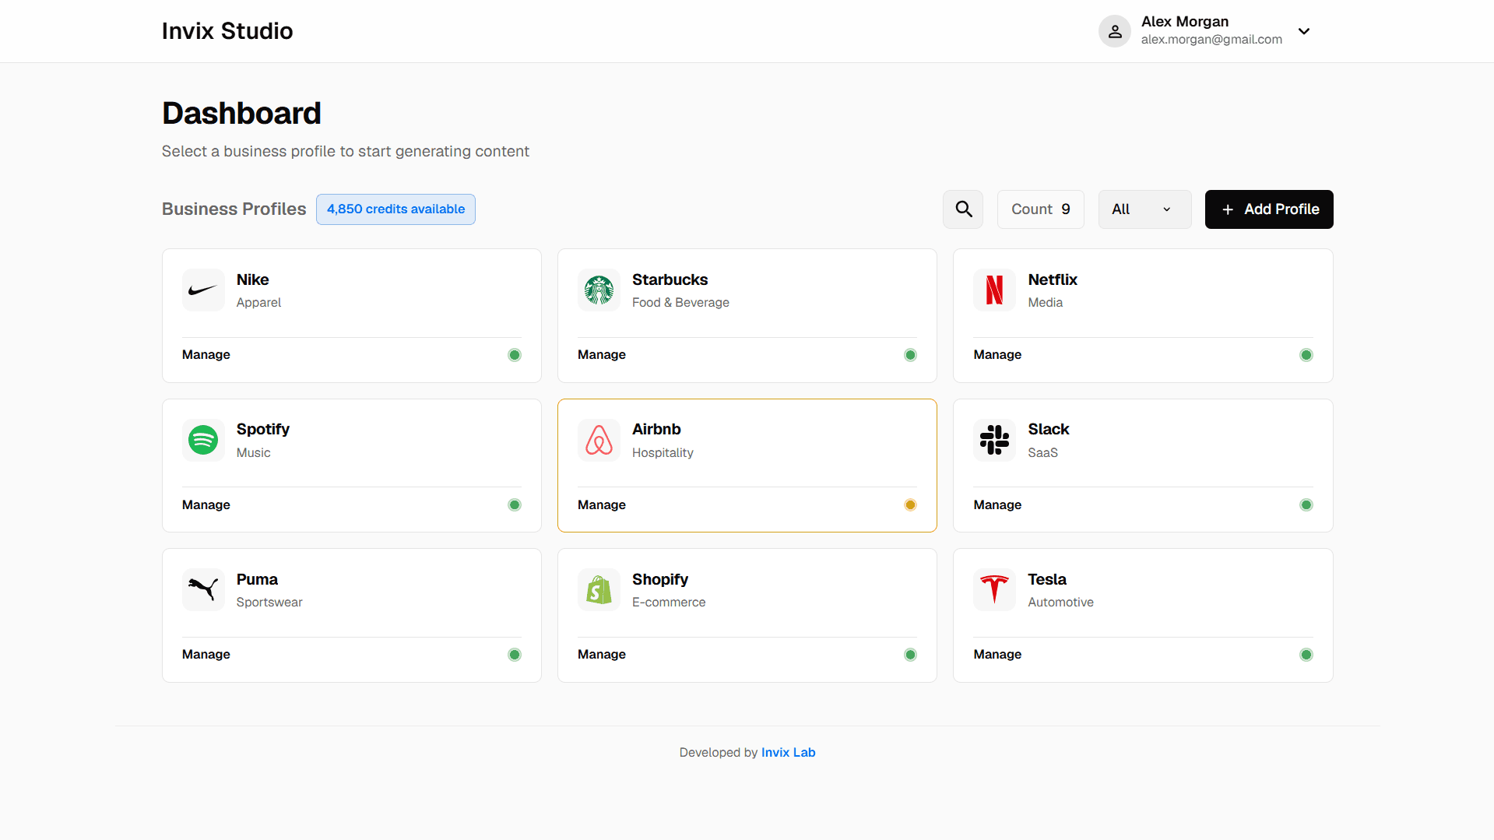Select the Slack profile name

pyautogui.click(x=1049, y=430)
